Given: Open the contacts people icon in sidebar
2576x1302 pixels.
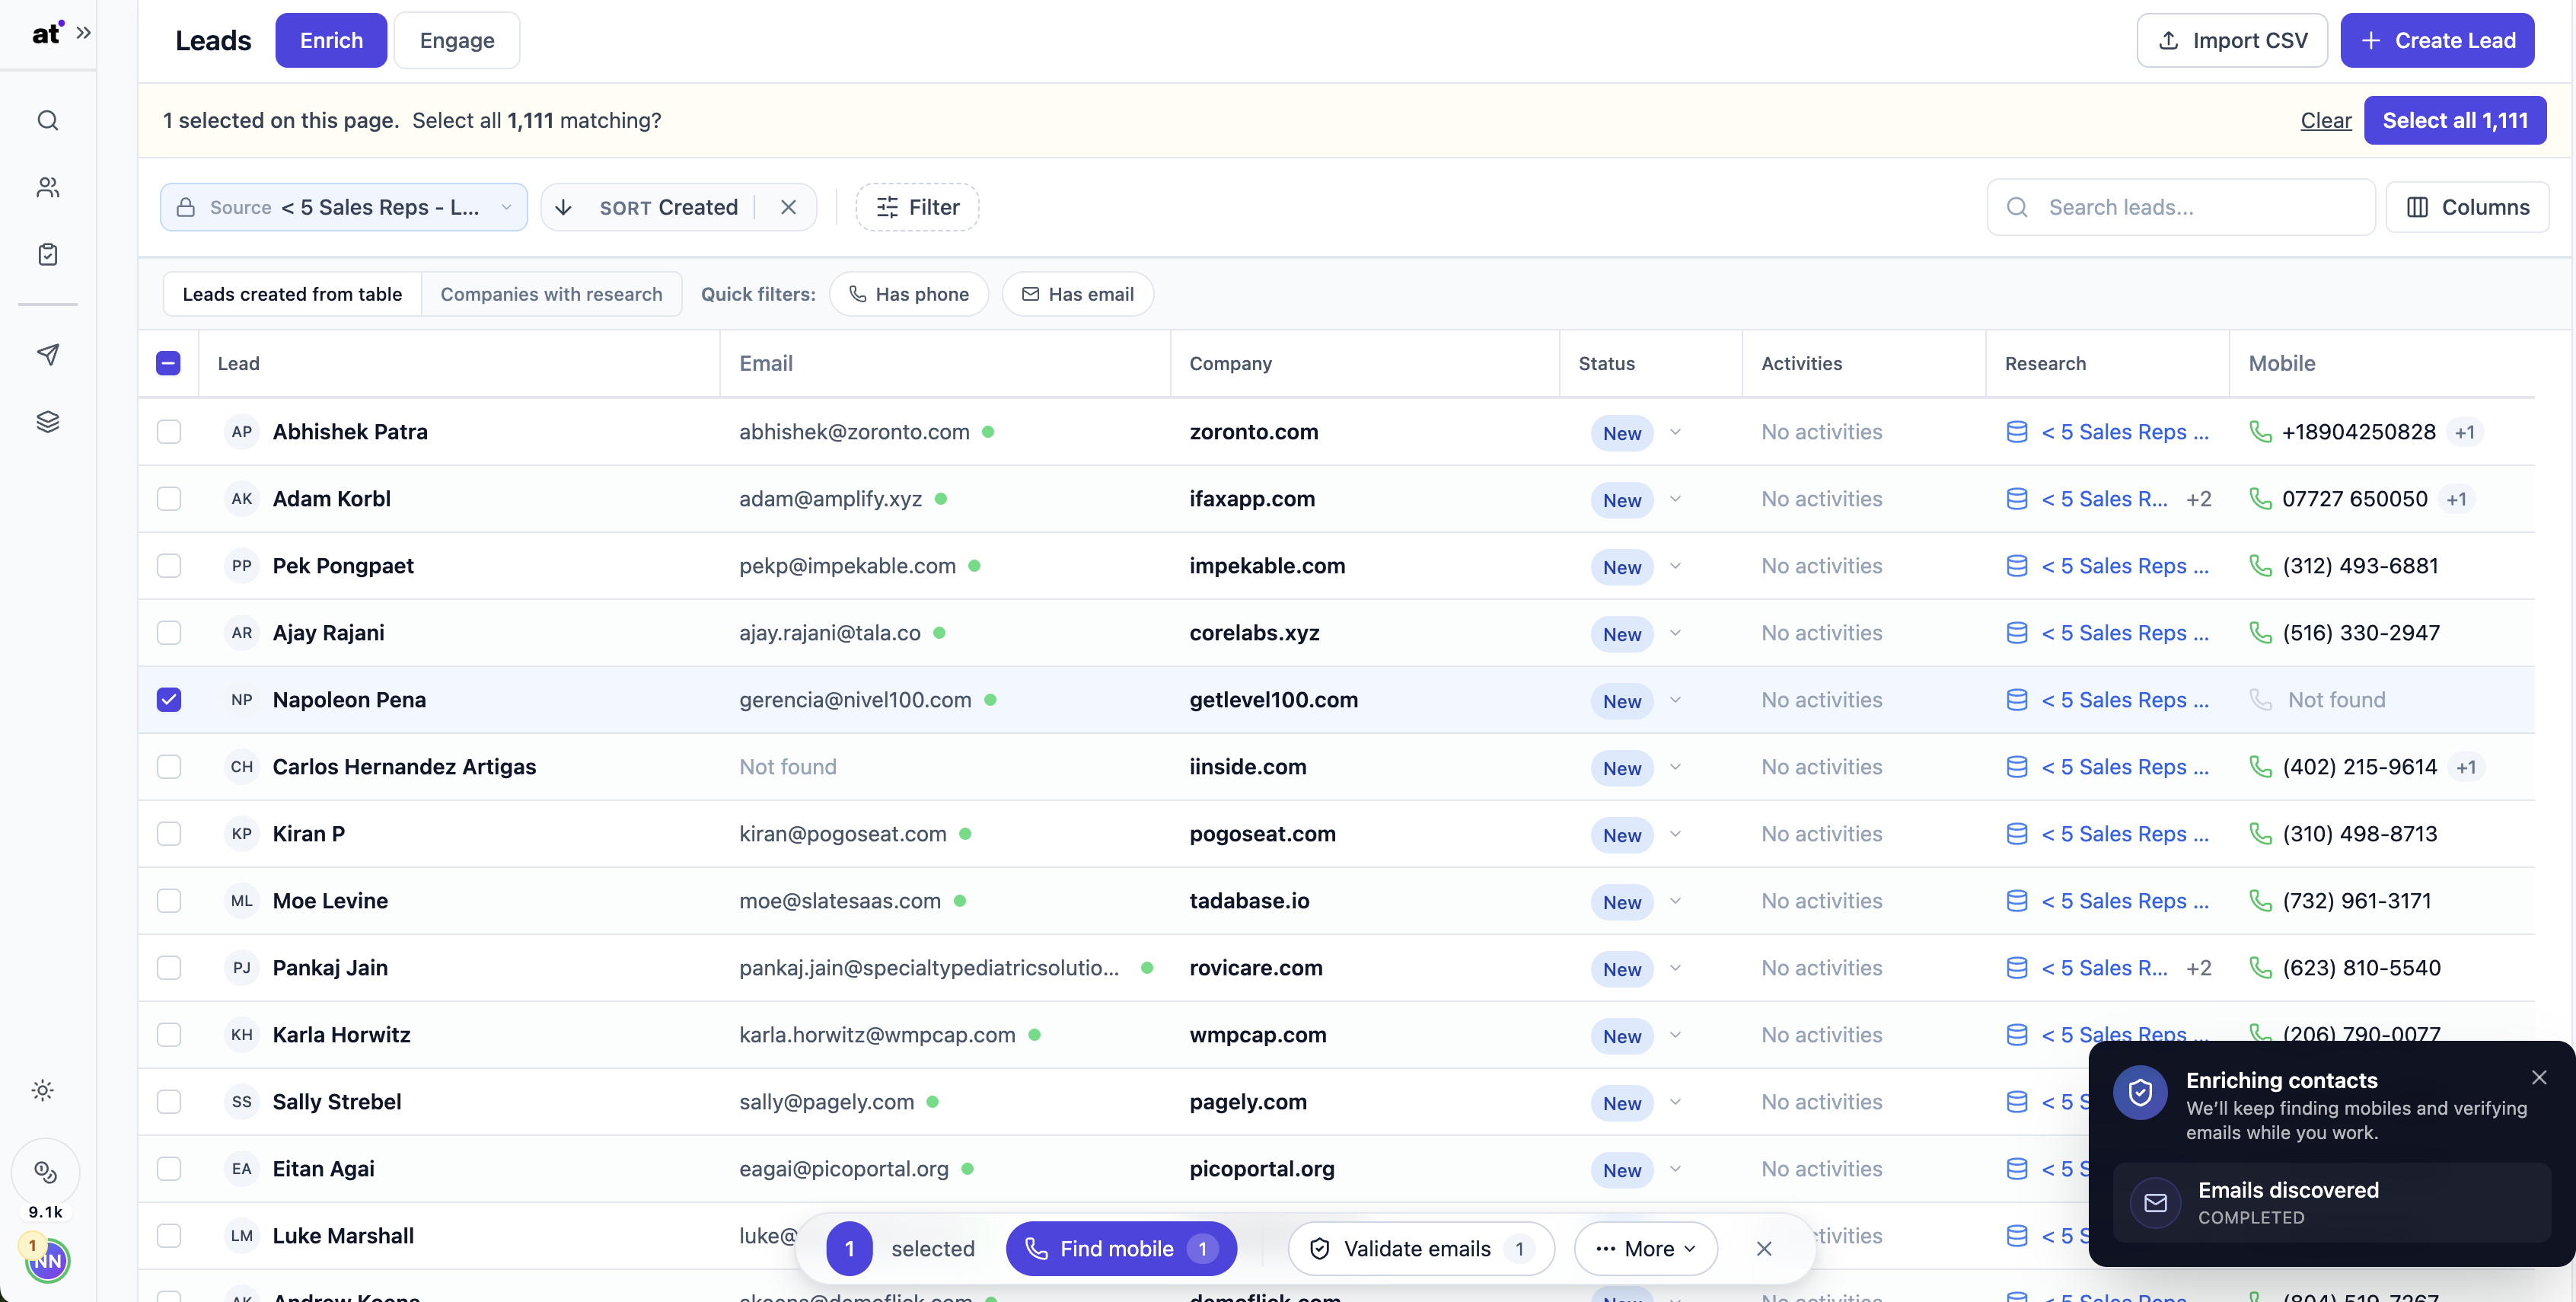Looking at the screenshot, I should click(x=48, y=188).
